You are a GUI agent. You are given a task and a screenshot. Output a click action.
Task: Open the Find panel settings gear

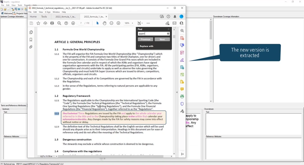[x=168, y=34]
